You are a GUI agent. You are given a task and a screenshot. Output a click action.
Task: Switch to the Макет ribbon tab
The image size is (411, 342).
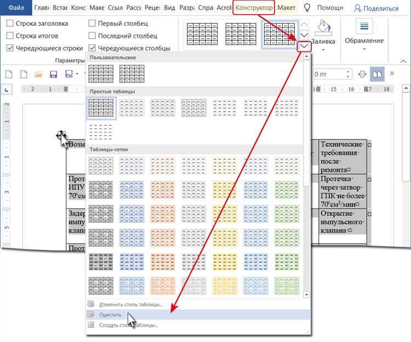coord(286,8)
